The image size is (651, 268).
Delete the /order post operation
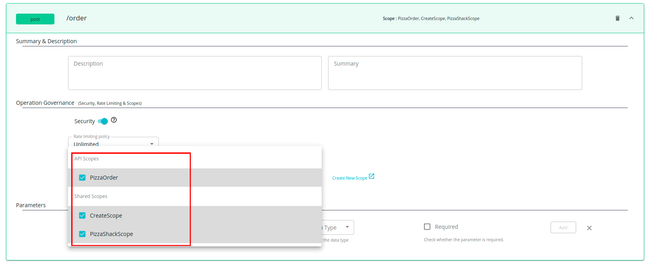click(617, 18)
